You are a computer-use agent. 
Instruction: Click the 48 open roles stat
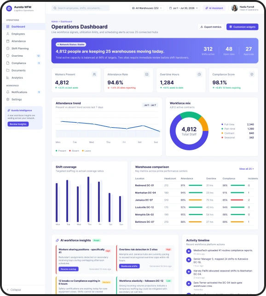229,51
